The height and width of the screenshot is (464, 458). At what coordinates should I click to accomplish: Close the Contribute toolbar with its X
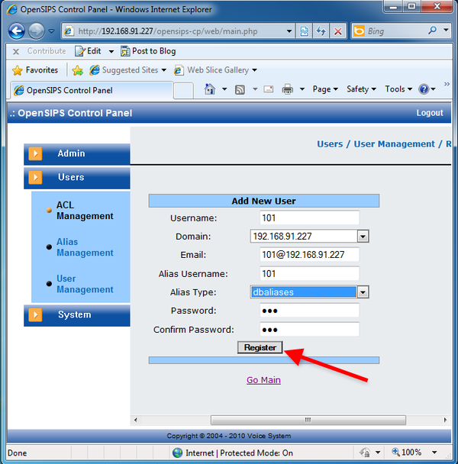(x=16, y=52)
